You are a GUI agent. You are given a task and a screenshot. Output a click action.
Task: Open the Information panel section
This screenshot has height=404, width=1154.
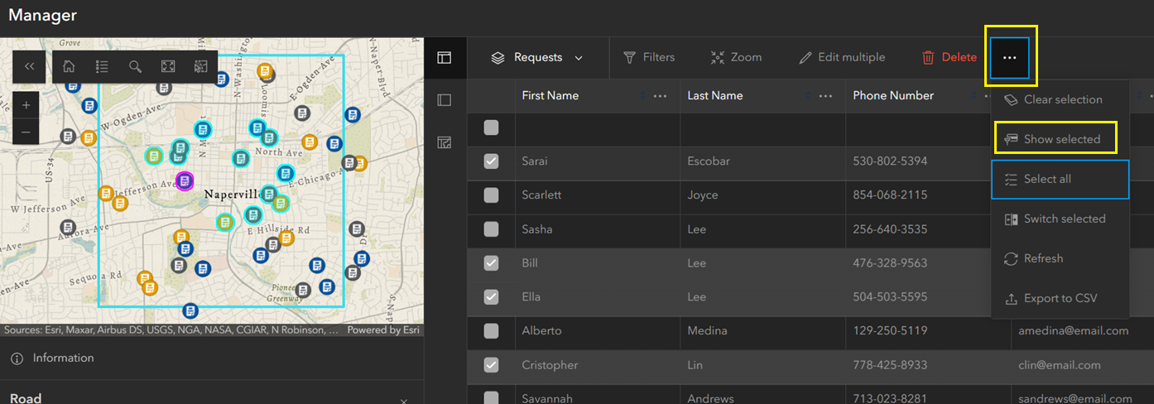click(x=63, y=358)
